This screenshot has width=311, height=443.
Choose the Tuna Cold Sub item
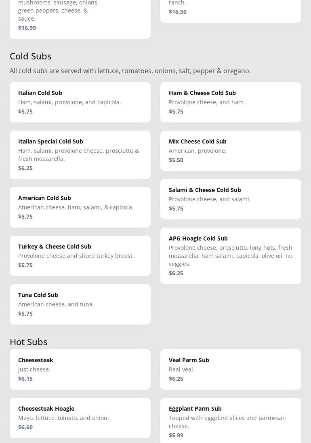[80, 304]
